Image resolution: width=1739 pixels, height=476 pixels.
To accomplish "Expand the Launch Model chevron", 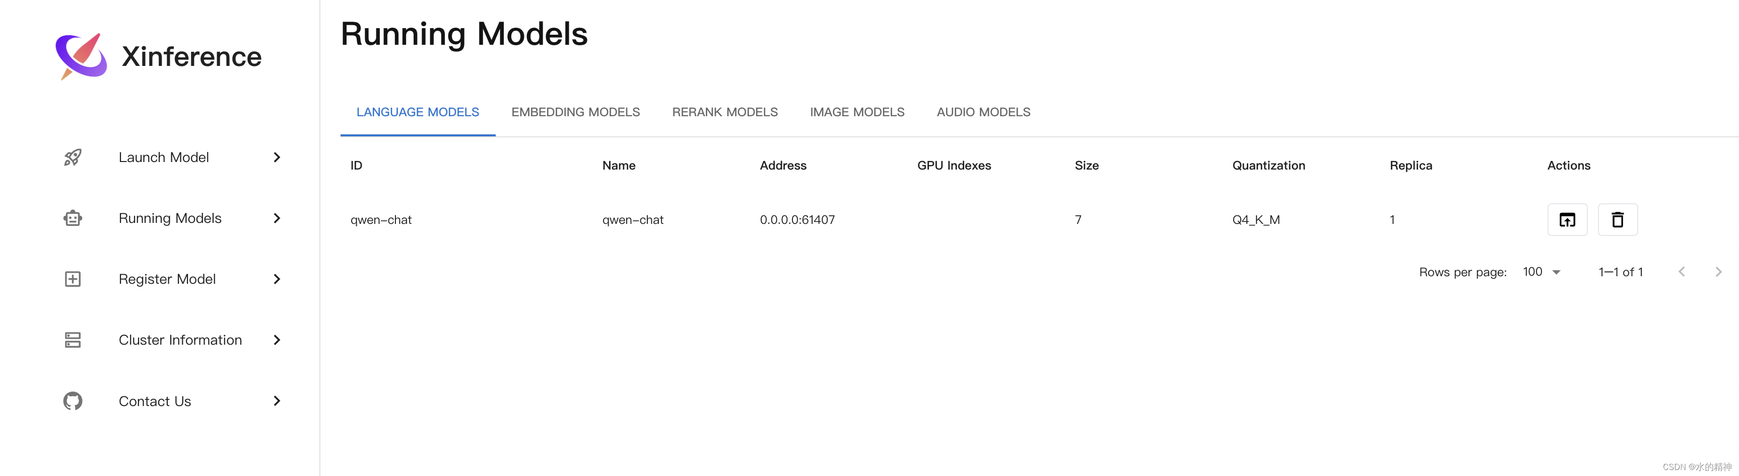I will pos(277,157).
